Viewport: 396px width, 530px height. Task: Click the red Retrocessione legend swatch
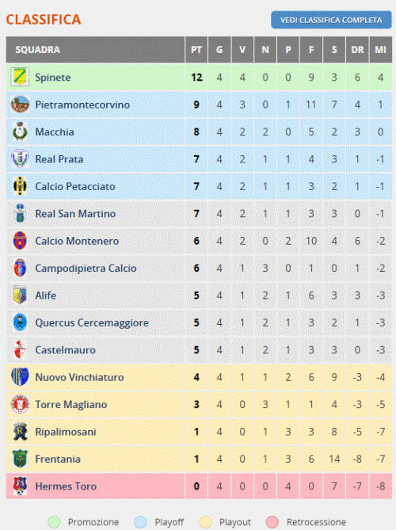click(x=272, y=522)
